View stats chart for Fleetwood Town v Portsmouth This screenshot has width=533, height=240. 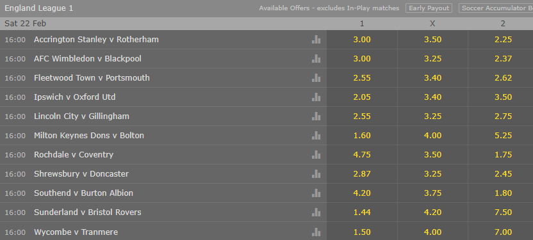316,77
